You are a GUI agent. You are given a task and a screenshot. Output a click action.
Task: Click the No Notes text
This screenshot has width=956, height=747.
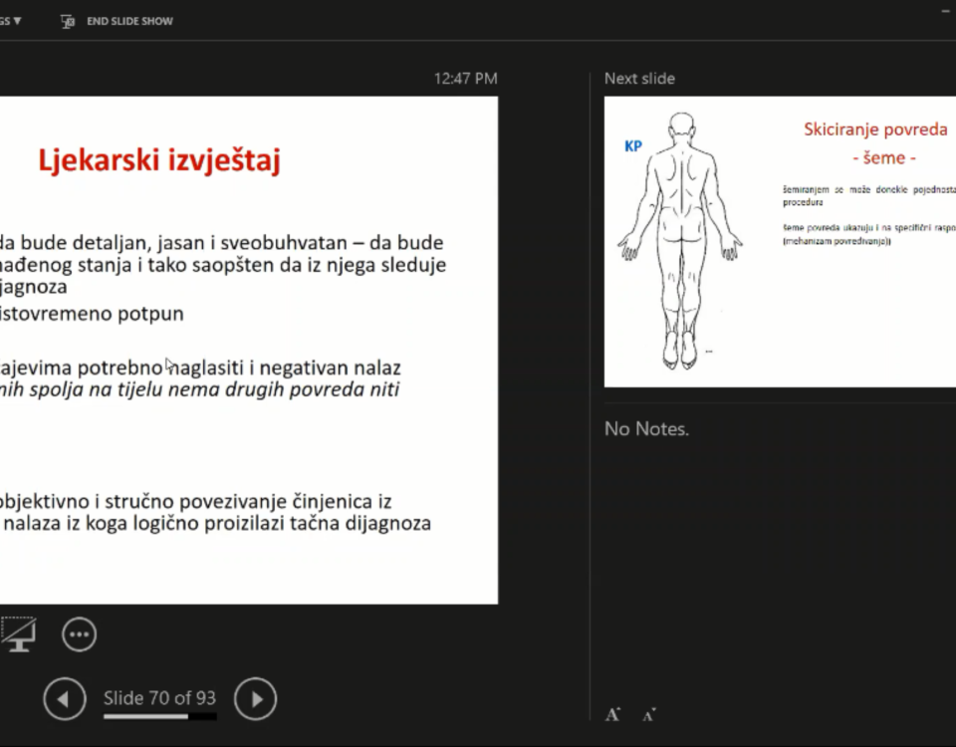click(646, 429)
